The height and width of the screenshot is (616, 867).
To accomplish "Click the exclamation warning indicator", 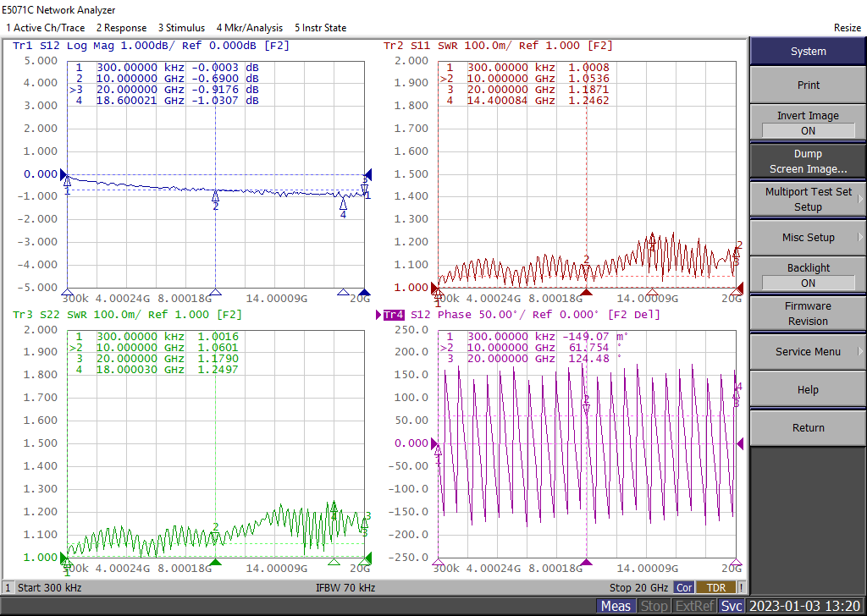I will coord(742,587).
